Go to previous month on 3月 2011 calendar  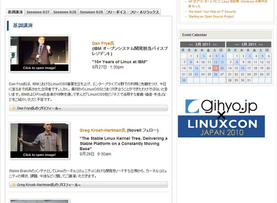[x=237, y=44]
